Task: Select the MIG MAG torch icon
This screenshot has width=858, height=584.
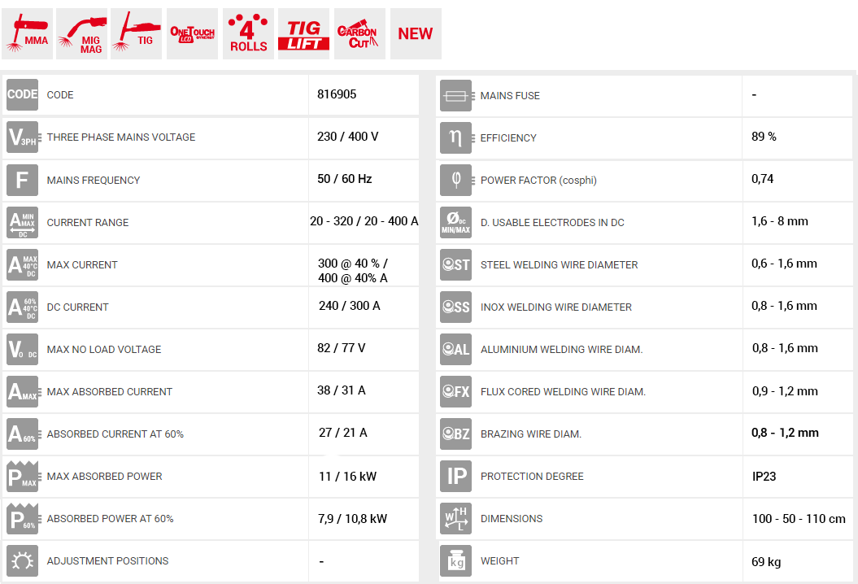Action: click(83, 34)
